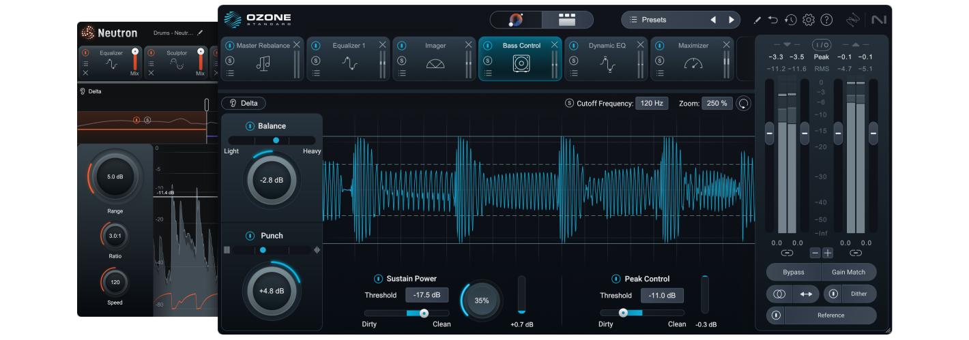The width and height of the screenshot is (969, 340).
Task: Open the help question mark icon
Action: point(826,20)
